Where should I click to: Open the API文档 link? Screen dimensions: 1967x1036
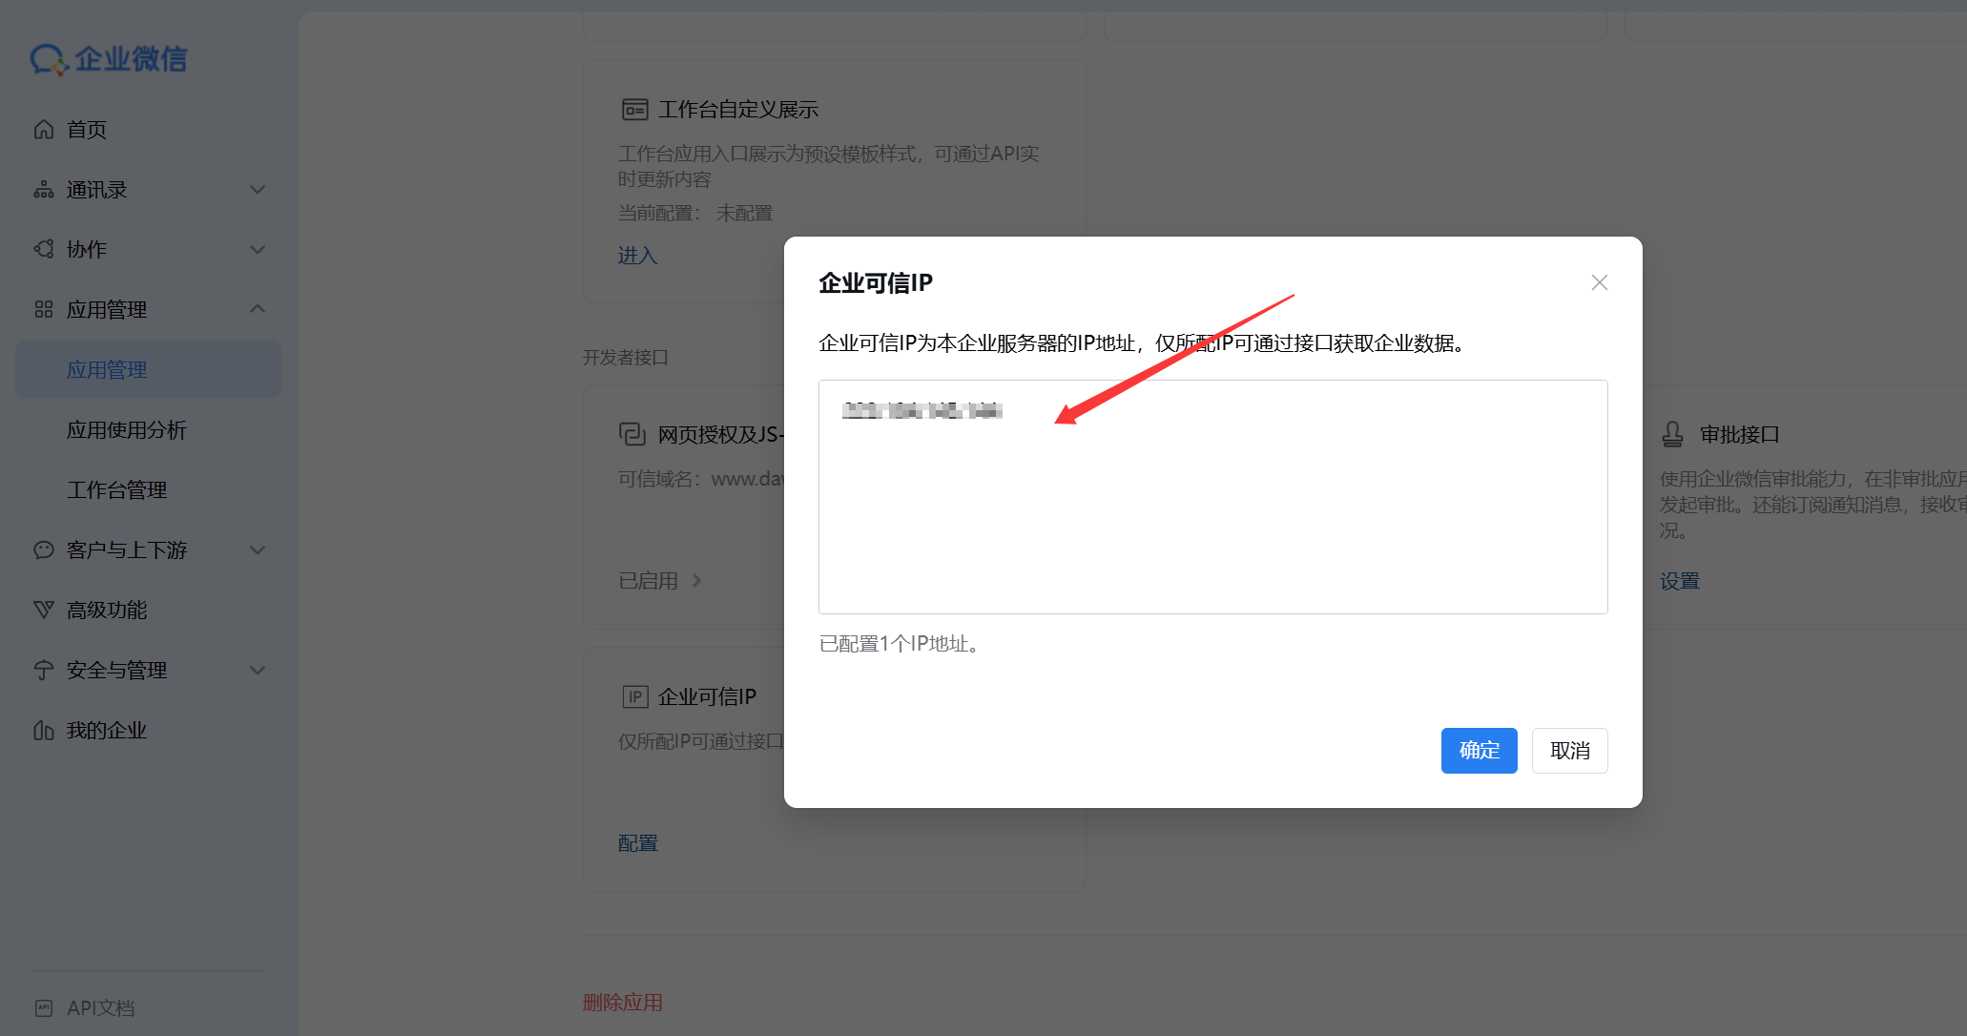100,1007
